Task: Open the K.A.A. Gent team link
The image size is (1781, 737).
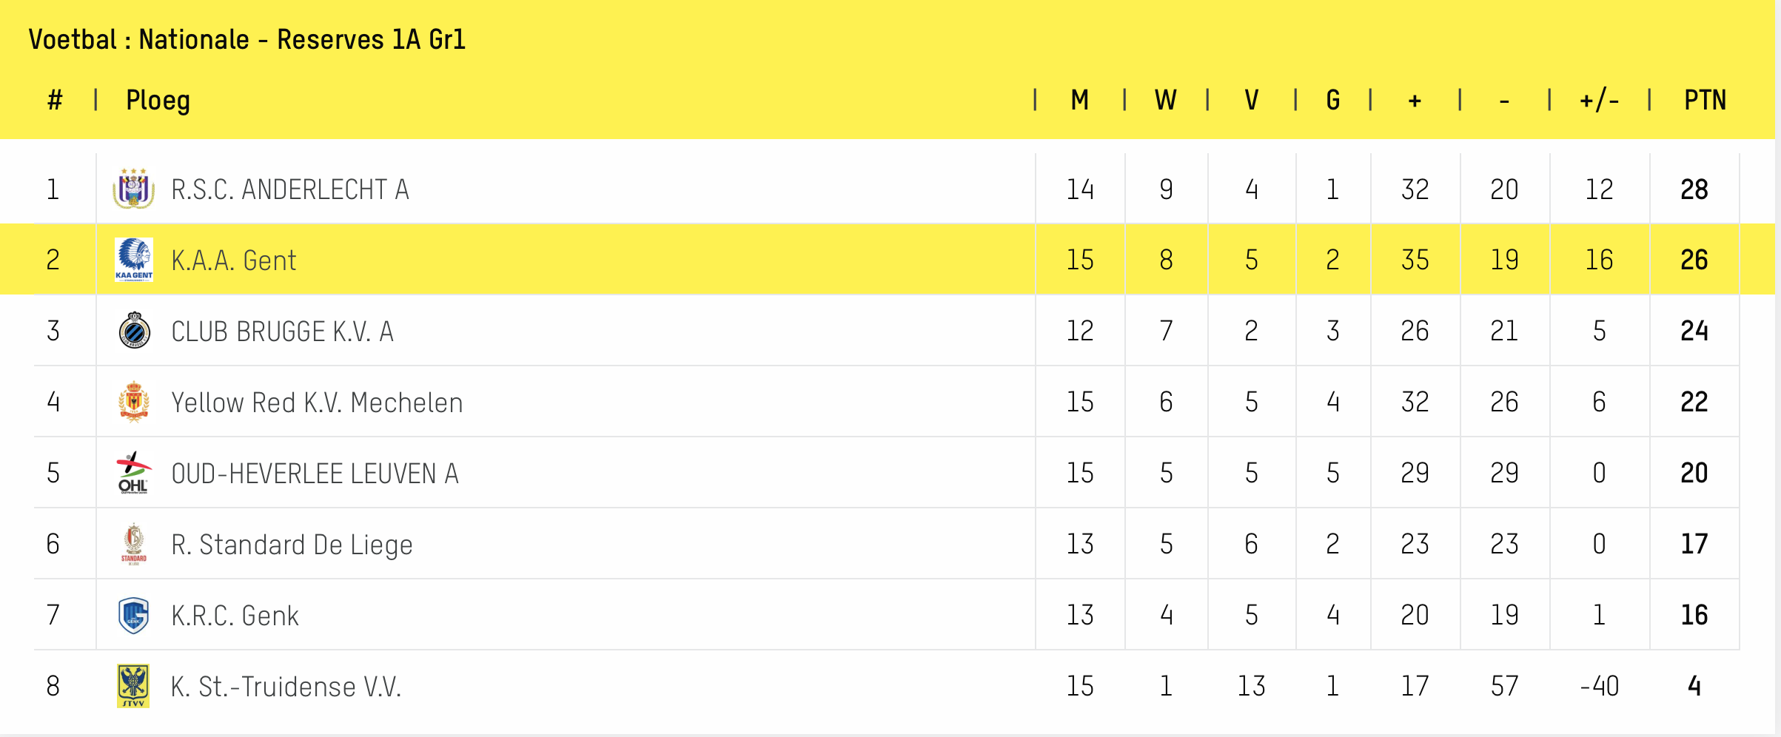Action: coord(234,260)
